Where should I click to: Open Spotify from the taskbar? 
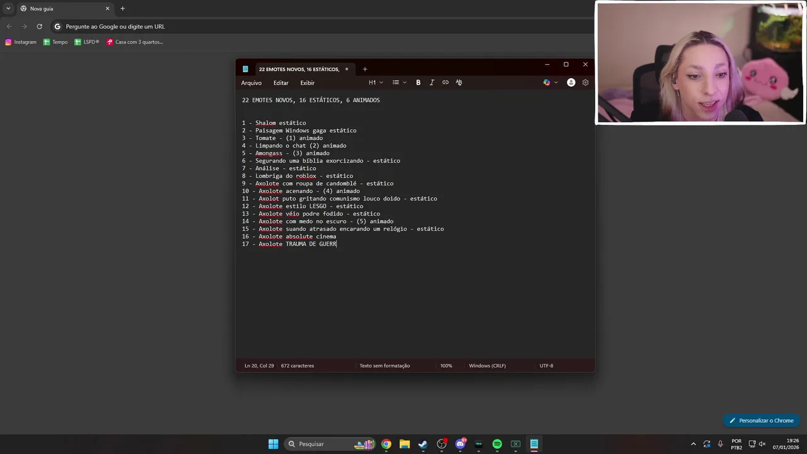(497, 444)
